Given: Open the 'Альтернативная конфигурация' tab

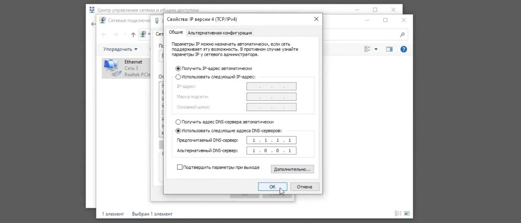Looking at the screenshot, I should tap(220, 33).
